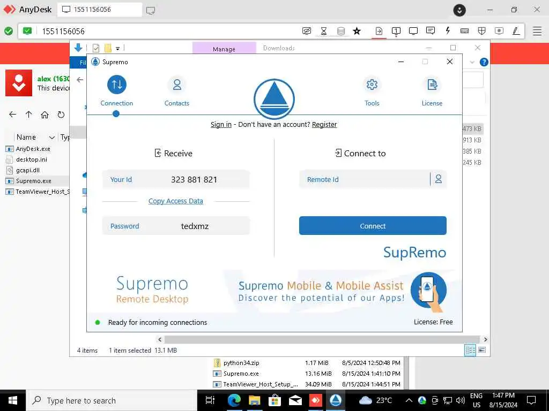Click the Register link in Supremo
The height and width of the screenshot is (411, 549).
[x=324, y=124]
